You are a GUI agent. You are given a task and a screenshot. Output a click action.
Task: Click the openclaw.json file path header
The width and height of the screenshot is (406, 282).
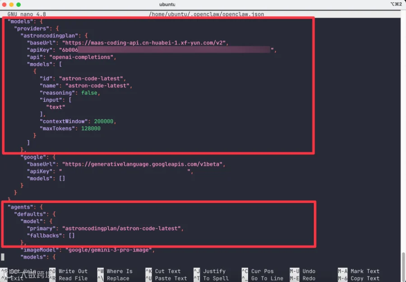pos(206,14)
